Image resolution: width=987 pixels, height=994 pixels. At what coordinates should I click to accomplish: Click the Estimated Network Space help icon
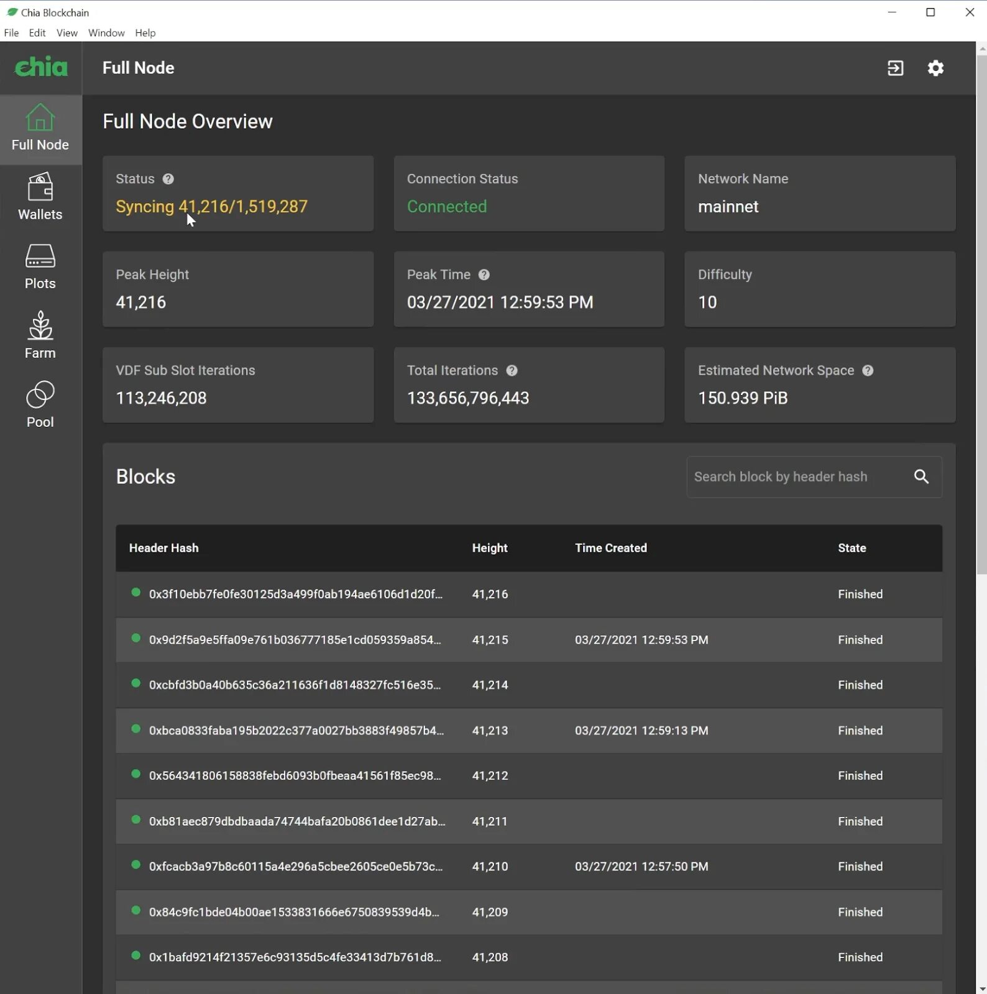[x=868, y=370]
